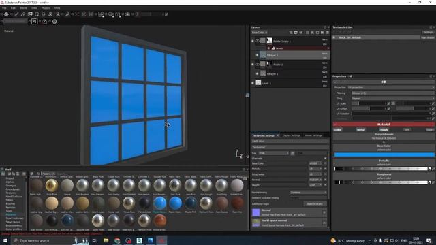Select Smart materials shelf category
Screen dimensions: 436x245
(15, 218)
